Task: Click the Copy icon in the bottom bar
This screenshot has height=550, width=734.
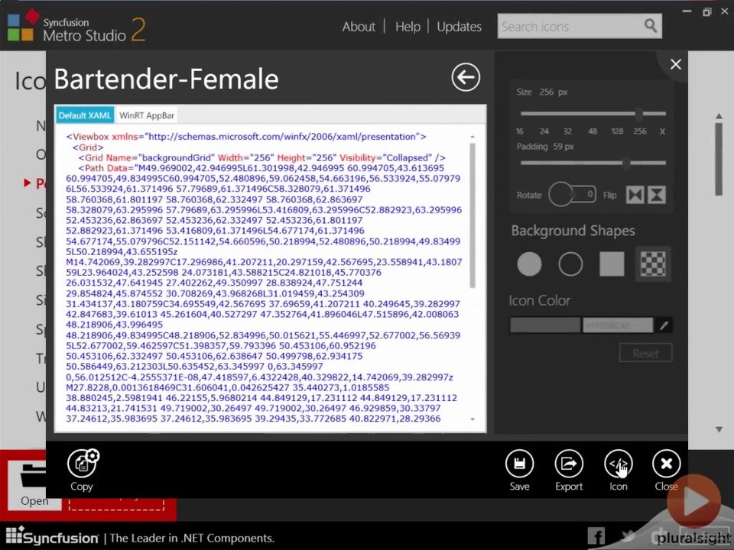Action: tap(83, 463)
